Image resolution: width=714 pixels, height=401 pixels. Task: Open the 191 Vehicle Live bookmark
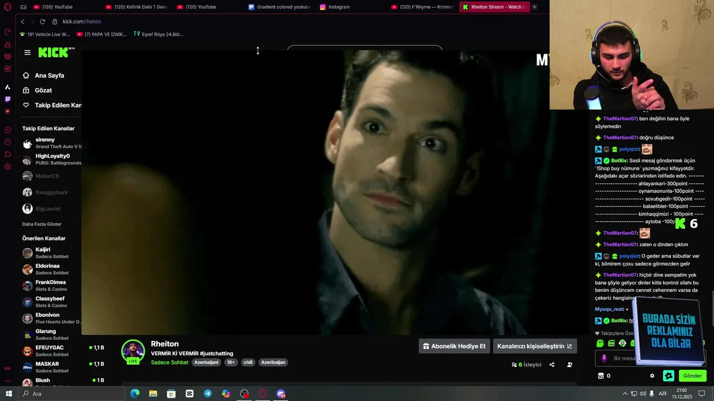click(x=45, y=35)
